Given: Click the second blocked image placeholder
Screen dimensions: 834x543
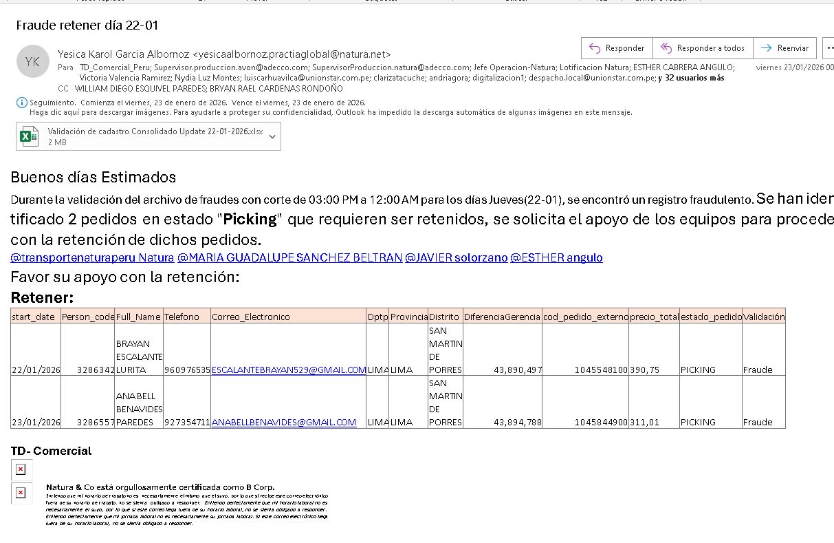Looking at the screenshot, I should 21,493.
